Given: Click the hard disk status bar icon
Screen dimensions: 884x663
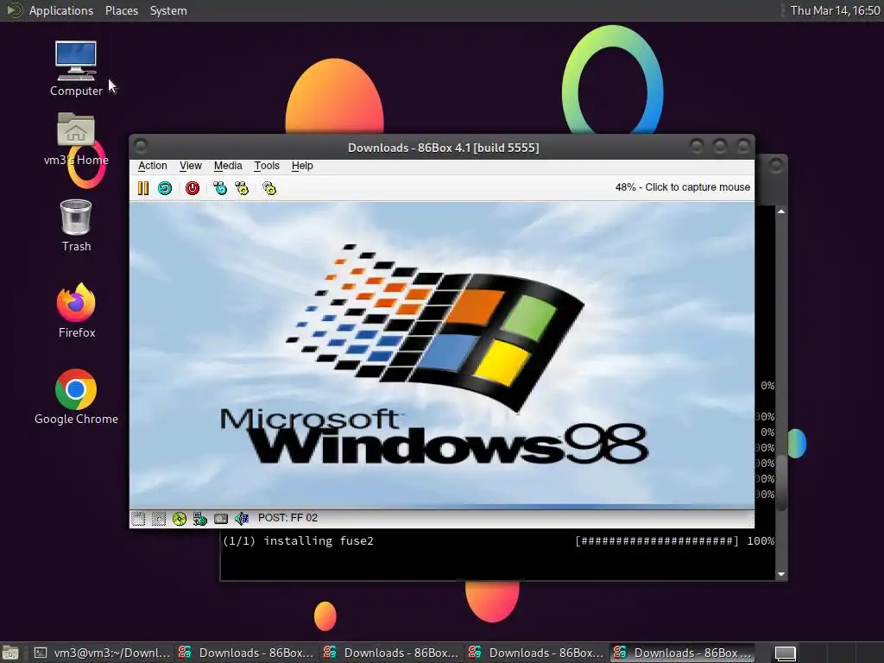Looking at the screenshot, I should pos(221,519).
